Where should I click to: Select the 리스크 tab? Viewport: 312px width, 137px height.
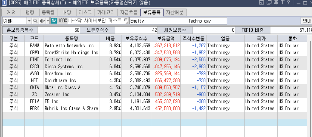pos(85,12)
